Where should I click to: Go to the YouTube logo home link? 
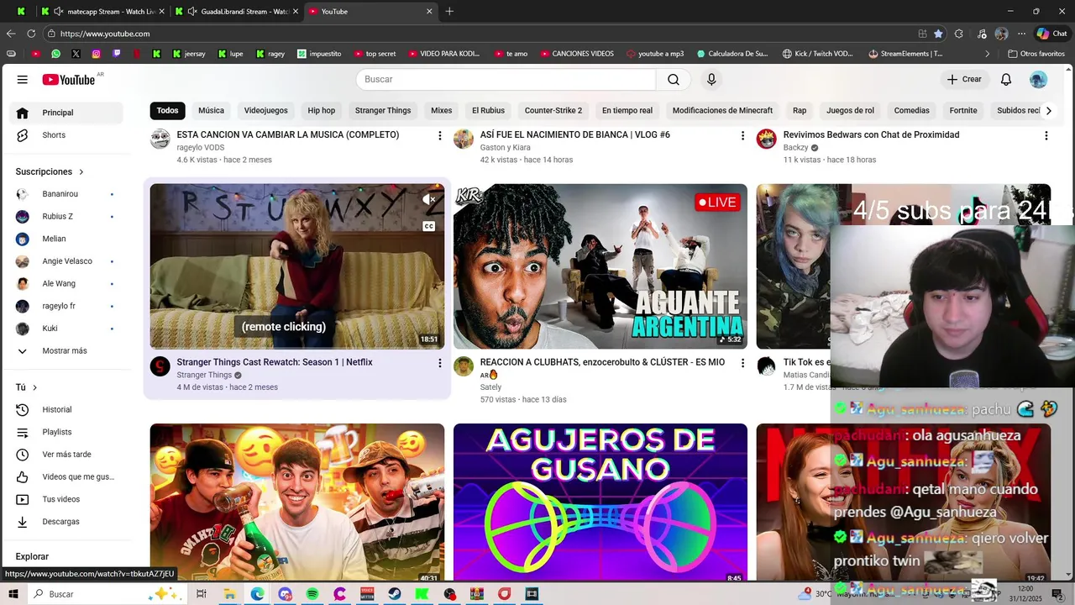(69, 79)
